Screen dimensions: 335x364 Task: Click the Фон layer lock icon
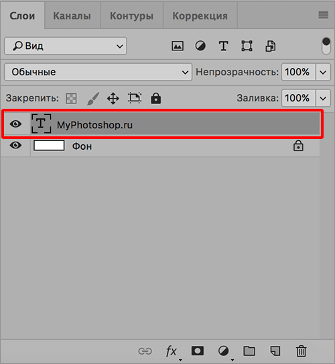298,146
